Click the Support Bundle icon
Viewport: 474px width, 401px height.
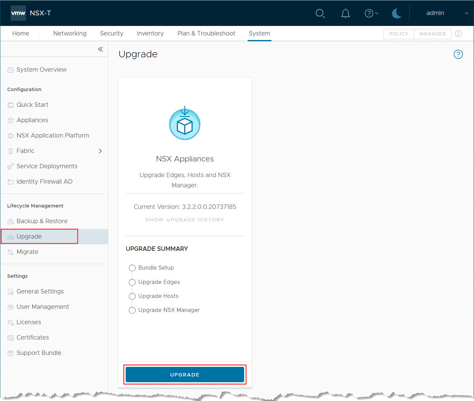pos(11,353)
